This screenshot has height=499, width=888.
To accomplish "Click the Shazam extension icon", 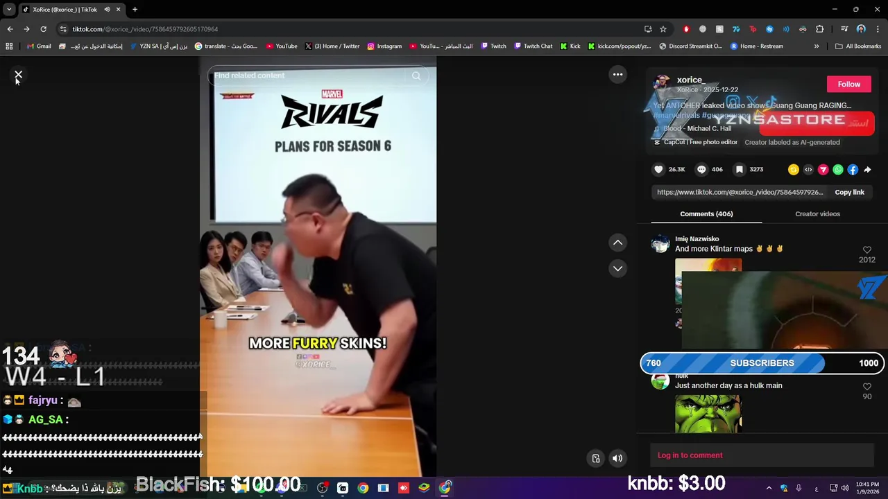I will (769, 29).
